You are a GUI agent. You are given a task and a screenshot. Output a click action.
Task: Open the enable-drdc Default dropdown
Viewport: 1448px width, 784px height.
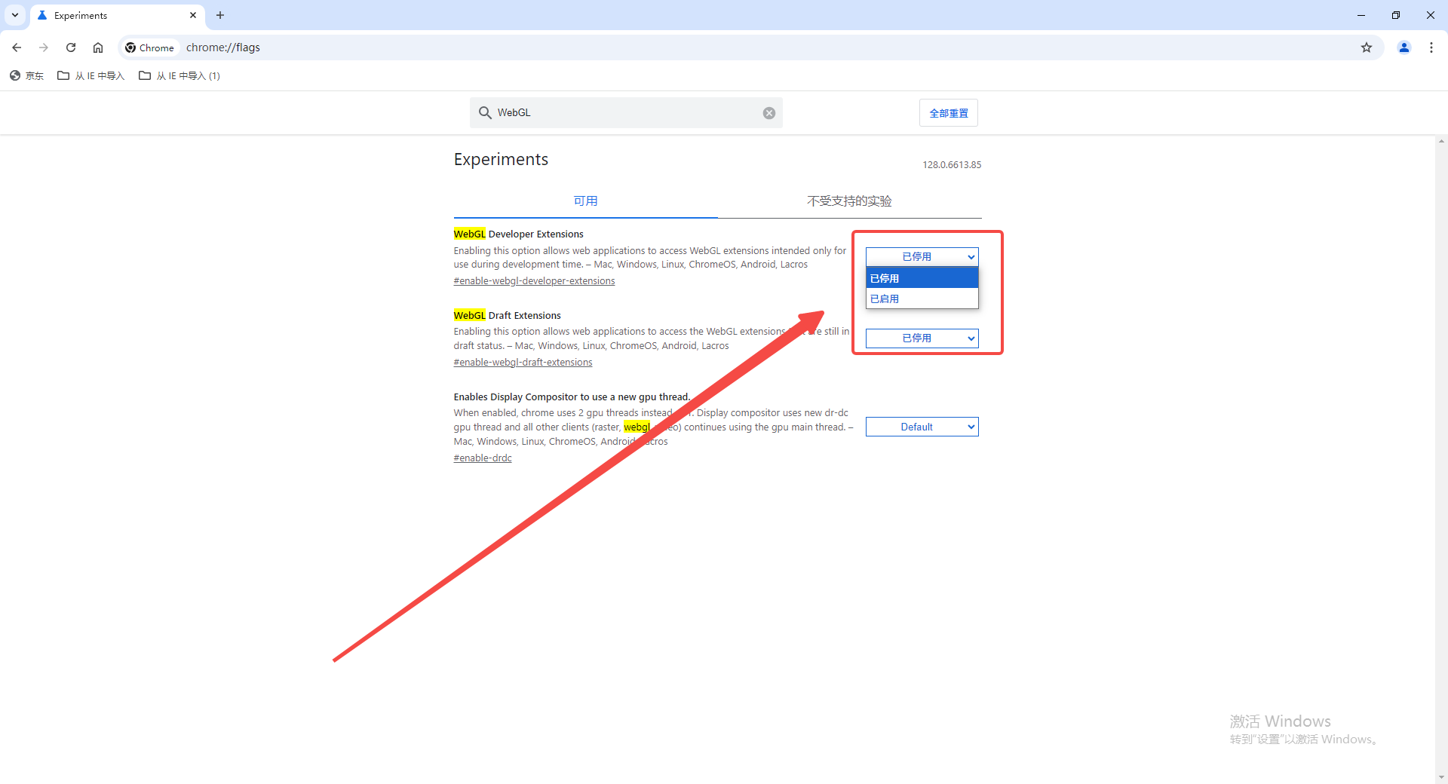pyautogui.click(x=922, y=427)
